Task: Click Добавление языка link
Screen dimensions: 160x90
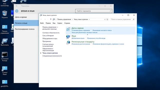Action: 78,38
